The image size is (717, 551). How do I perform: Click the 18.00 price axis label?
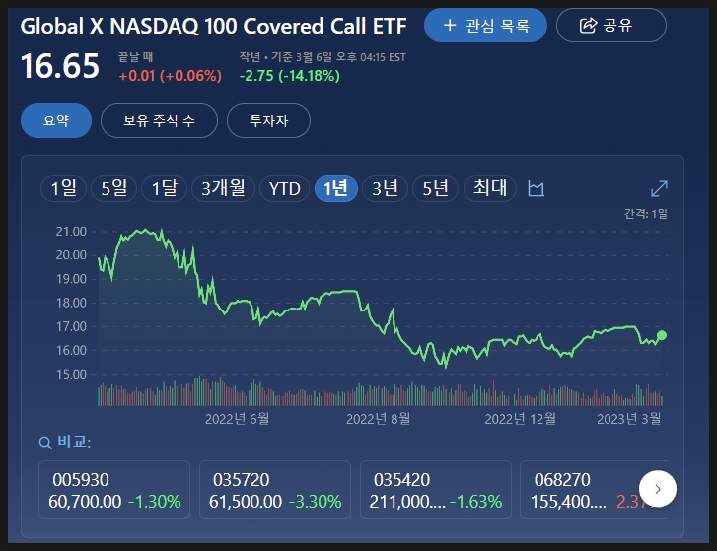pyautogui.click(x=71, y=303)
